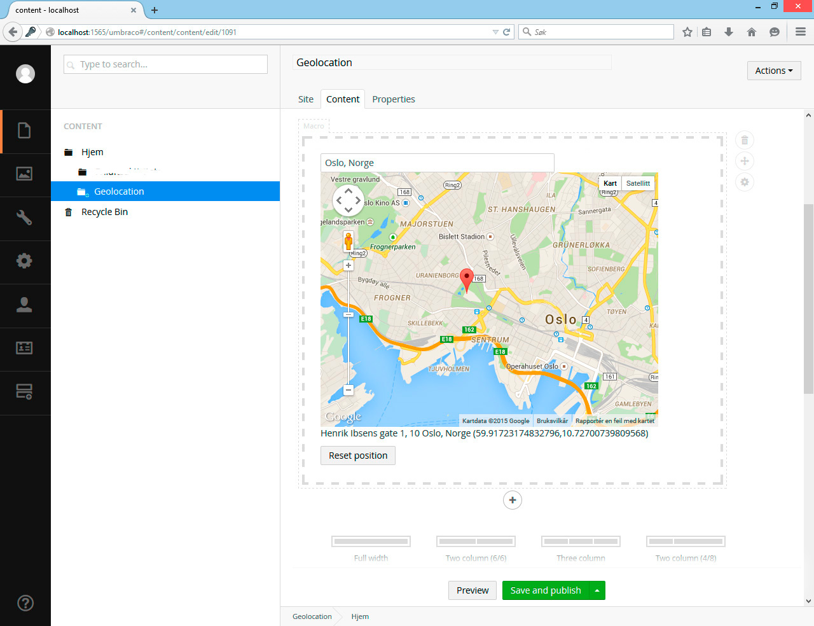
Task: Pan the map up
Action: tap(348, 191)
